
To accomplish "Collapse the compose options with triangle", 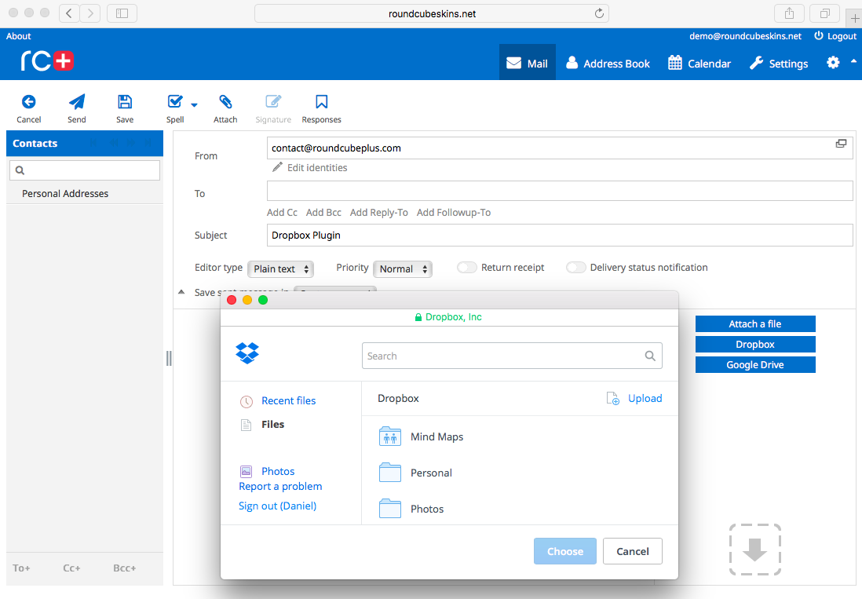I will 181,292.
